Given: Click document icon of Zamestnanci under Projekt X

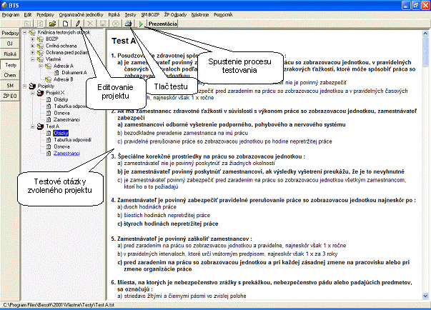Looking at the screenshot, I should click(x=49, y=120).
